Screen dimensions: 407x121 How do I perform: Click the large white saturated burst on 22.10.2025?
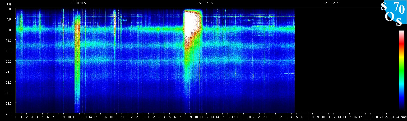point(192,24)
